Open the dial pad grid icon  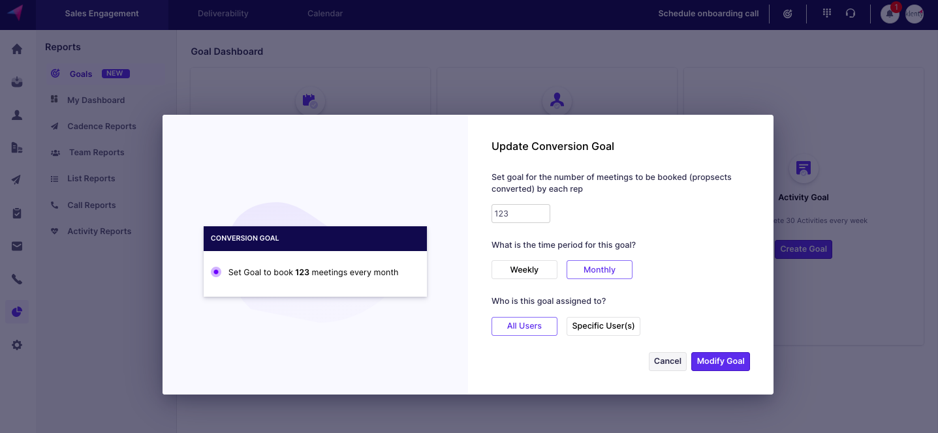click(x=826, y=13)
